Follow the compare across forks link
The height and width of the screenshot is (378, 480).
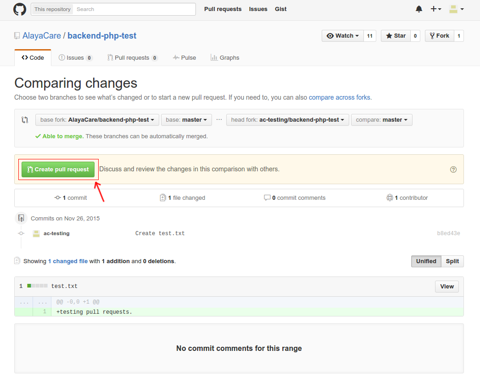(x=339, y=97)
